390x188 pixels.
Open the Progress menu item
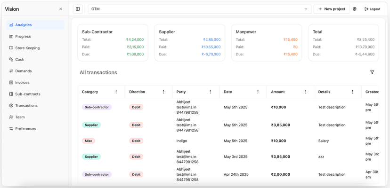[35, 37]
